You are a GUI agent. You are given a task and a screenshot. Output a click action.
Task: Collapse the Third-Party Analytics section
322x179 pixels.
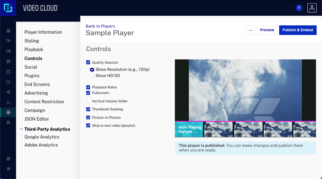pos(21,129)
